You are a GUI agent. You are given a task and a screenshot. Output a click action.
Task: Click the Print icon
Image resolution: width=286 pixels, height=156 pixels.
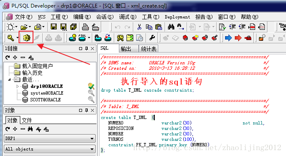tap(85, 27)
